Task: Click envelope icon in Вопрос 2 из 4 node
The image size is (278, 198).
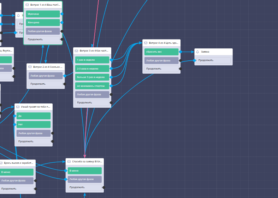Action: coord(30,67)
